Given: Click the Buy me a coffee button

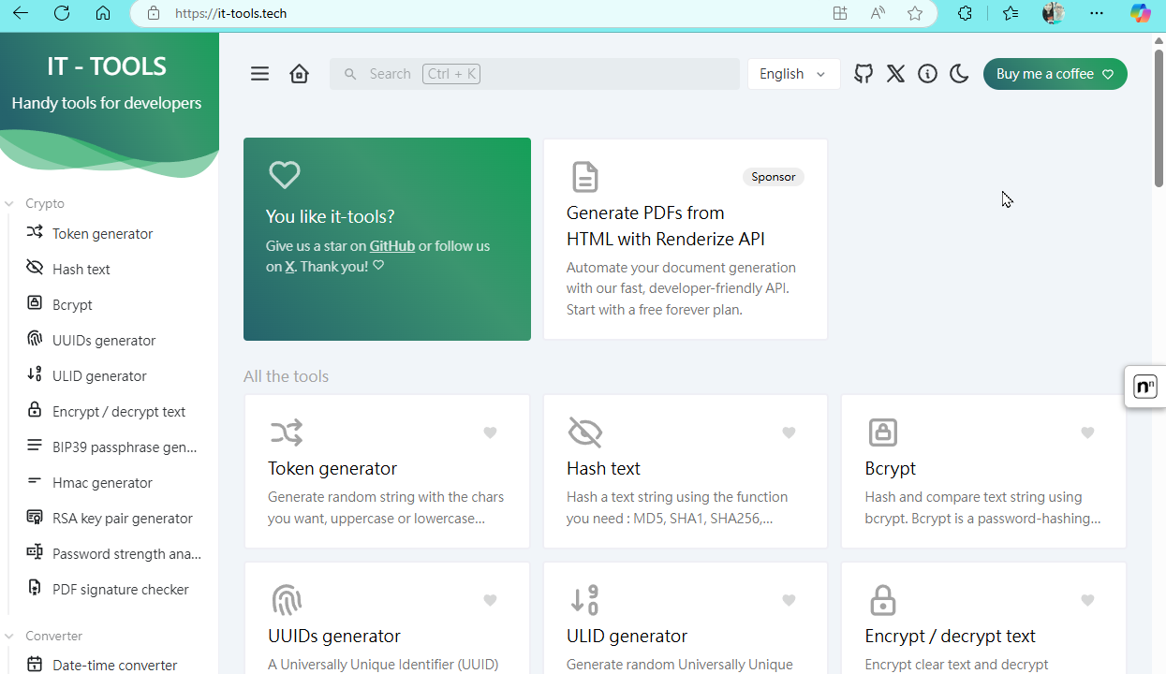Looking at the screenshot, I should 1055,74.
